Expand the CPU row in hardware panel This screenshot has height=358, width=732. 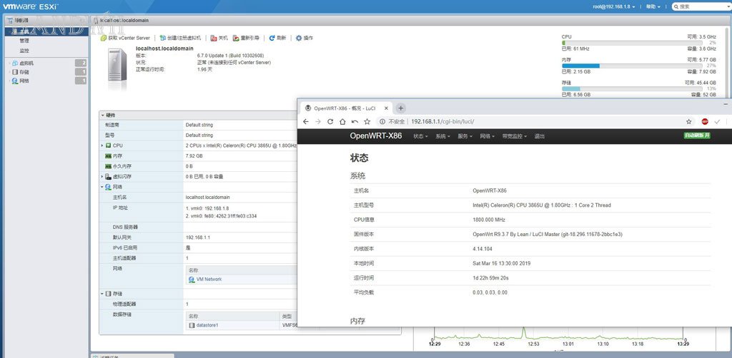point(102,145)
